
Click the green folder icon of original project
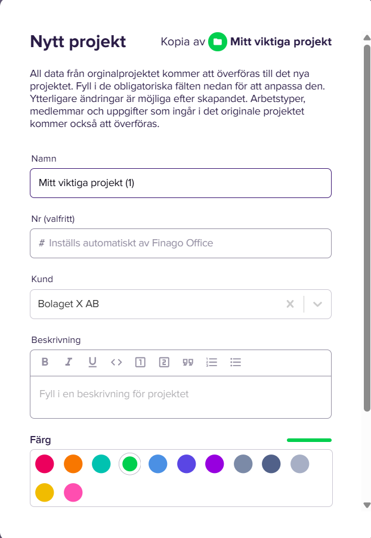(x=218, y=42)
